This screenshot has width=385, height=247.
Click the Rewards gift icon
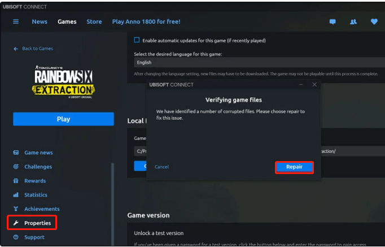tap(16, 181)
